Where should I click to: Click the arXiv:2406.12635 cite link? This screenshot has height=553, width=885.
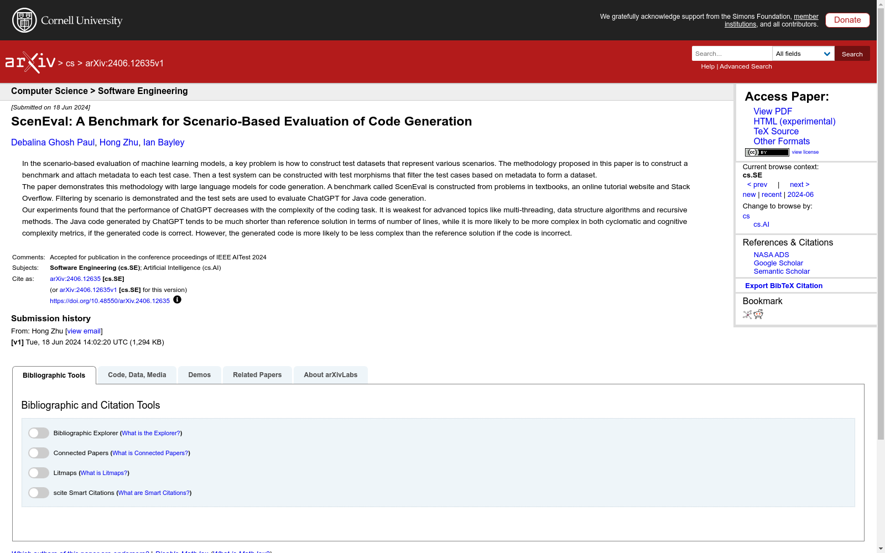[x=75, y=279]
